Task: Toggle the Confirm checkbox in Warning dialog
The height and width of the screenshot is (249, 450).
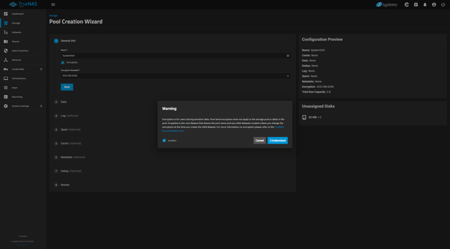Action: [164, 140]
